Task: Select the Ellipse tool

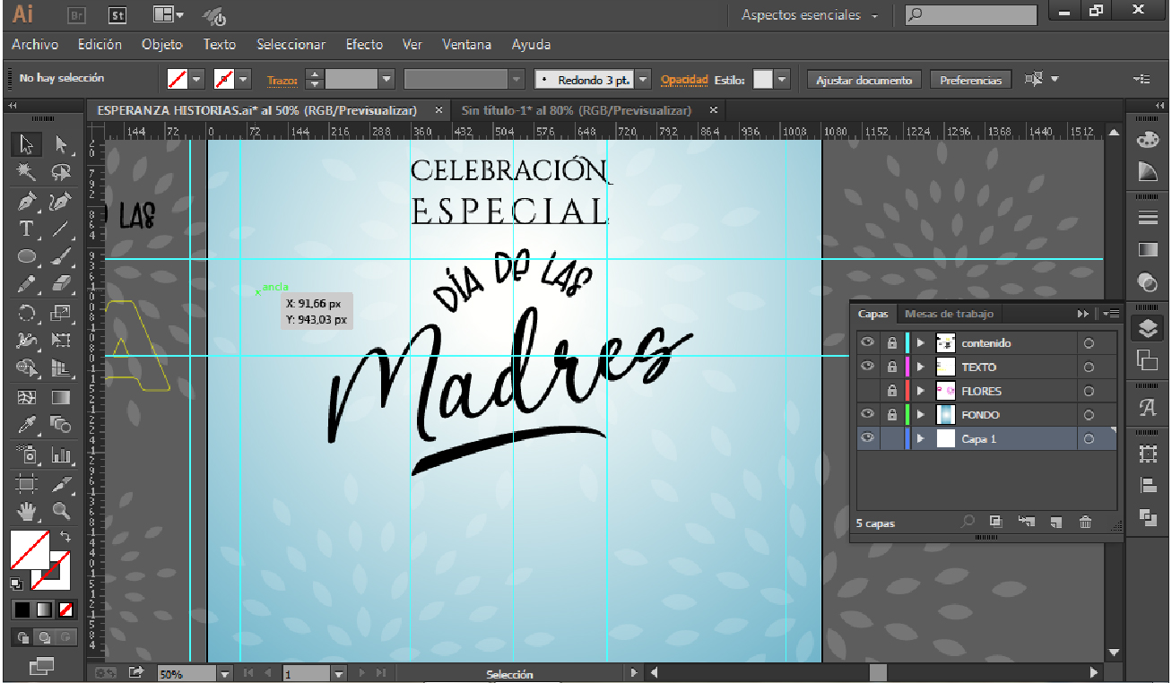Action: point(27,256)
